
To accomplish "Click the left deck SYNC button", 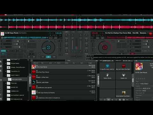I will 54,57.
